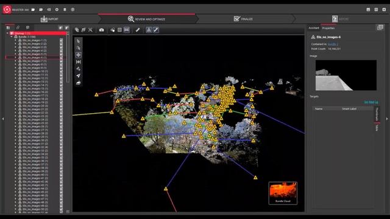This screenshot has width=390, height=219.
Task: Click the Register 360 logo icon
Action: (x=7, y=10)
